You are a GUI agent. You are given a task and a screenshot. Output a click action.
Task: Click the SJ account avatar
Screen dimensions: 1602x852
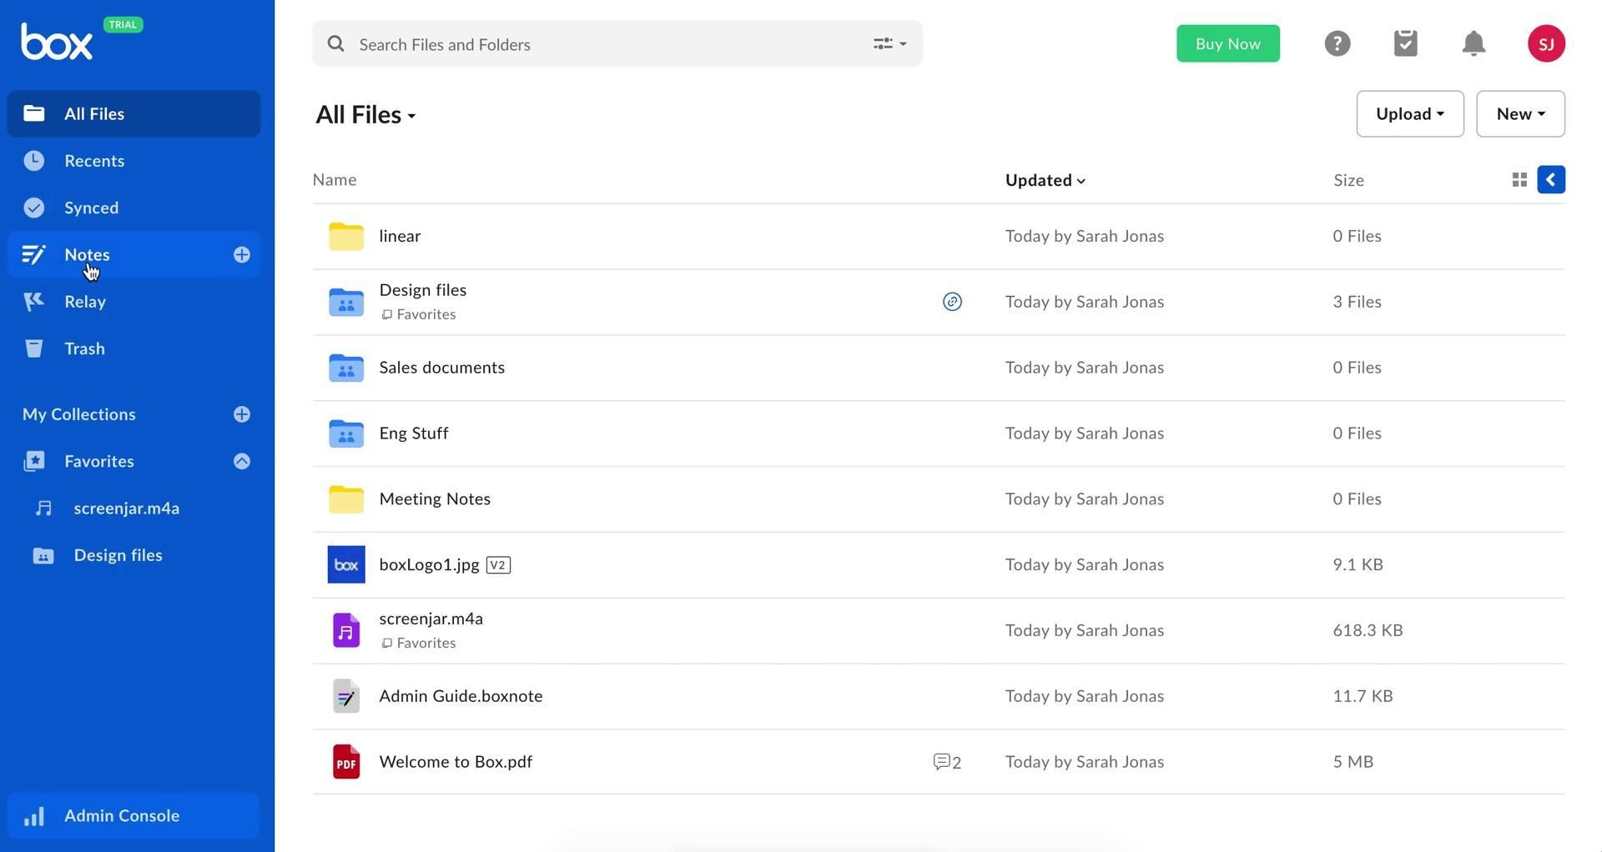(x=1545, y=43)
